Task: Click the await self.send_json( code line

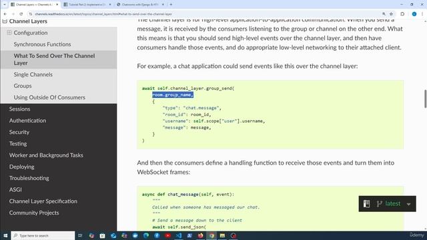Action: (x=179, y=227)
